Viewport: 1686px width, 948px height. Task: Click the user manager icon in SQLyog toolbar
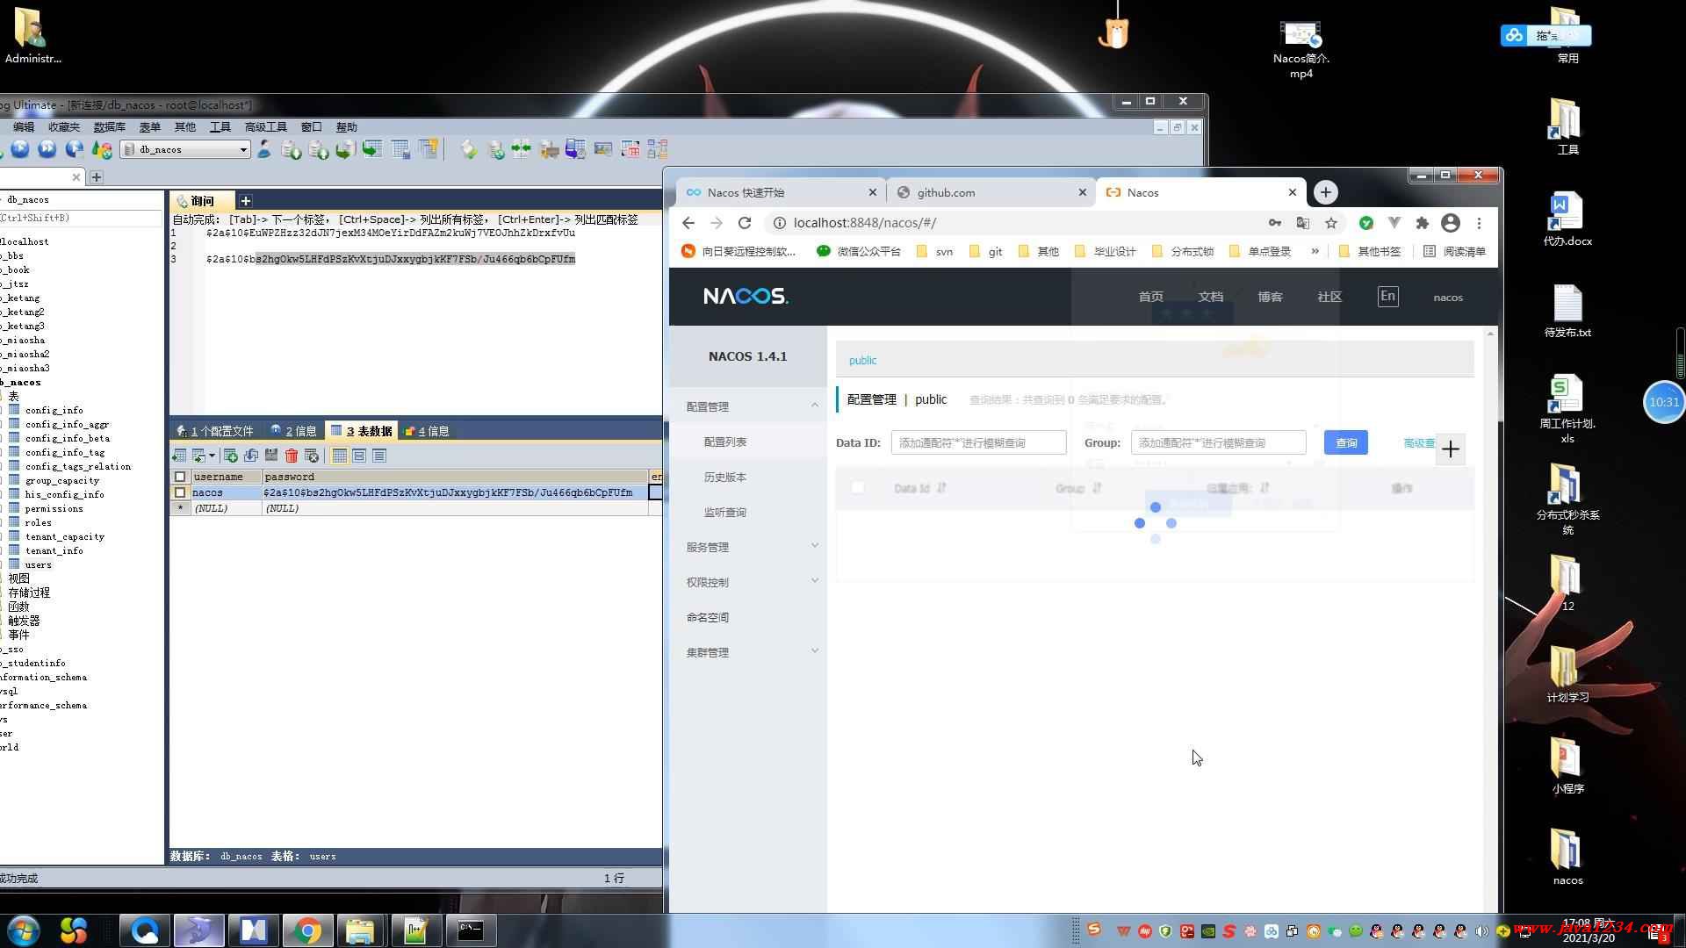(x=263, y=149)
